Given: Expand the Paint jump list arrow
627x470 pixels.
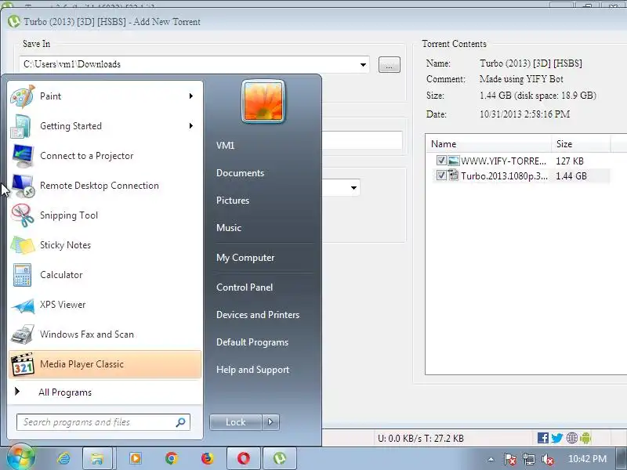Looking at the screenshot, I should 191,96.
